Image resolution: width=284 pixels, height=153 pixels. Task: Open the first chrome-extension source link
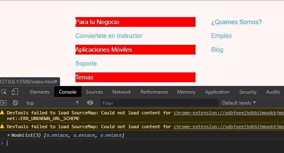coord(229,113)
